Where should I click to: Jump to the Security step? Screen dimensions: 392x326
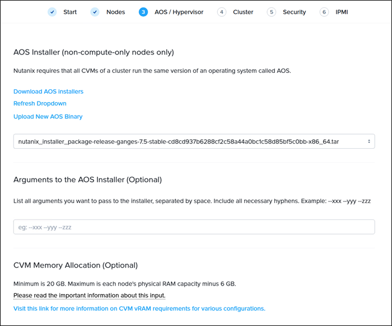[x=295, y=12]
